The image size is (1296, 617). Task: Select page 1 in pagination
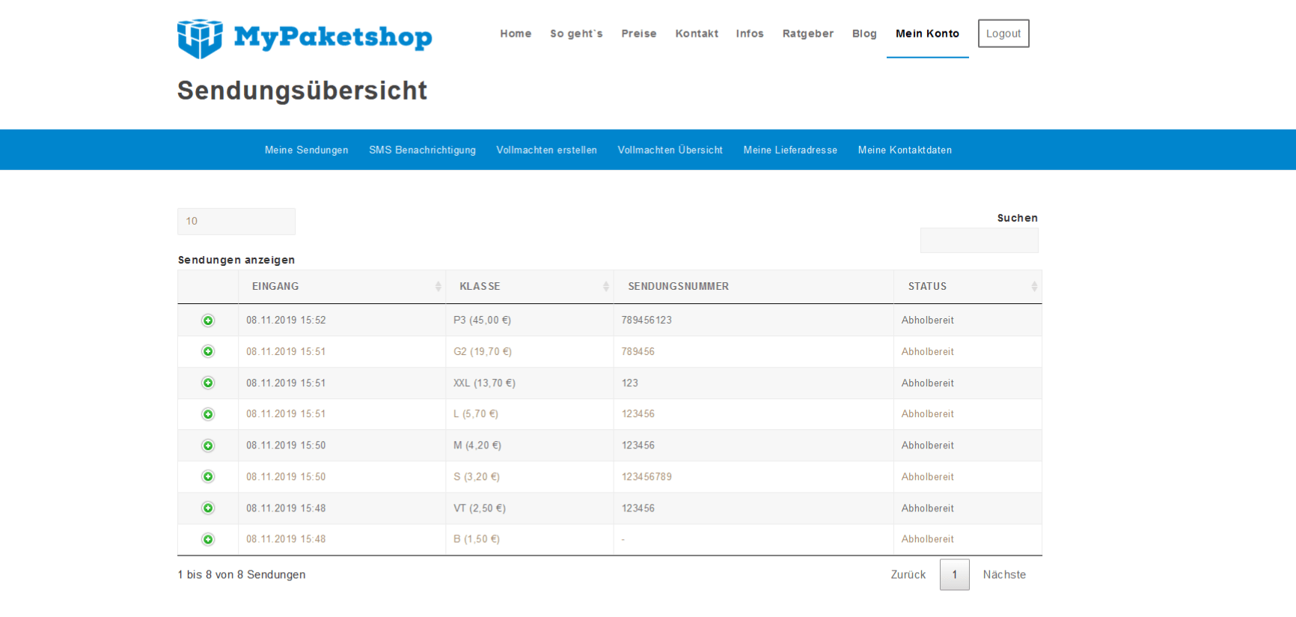click(954, 575)
